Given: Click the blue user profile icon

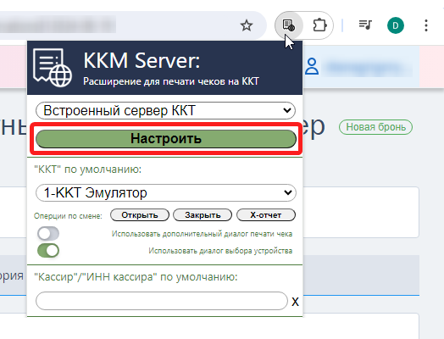Looking at the screenshot, I should coord(312,67).
